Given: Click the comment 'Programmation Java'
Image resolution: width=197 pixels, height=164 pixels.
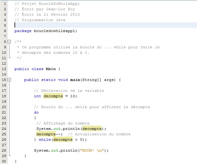Looking at the screenshot, I should (44, 20).
